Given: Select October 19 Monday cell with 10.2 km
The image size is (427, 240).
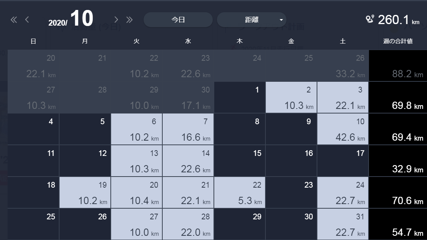Looking at the screenshot, I should click(x=85, y=193).
